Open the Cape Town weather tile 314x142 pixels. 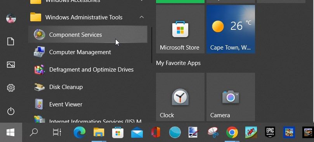pos(231,29)
